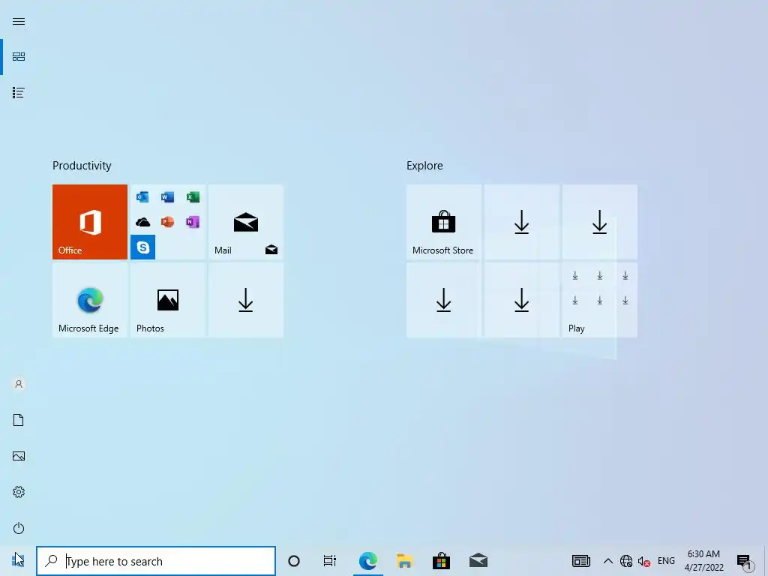768x576 pixels.
Task: Launch Outlook from the Office folder tile
Action: pos(142,197)
